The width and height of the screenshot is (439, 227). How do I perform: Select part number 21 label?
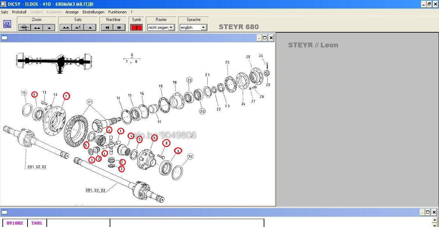207,75
